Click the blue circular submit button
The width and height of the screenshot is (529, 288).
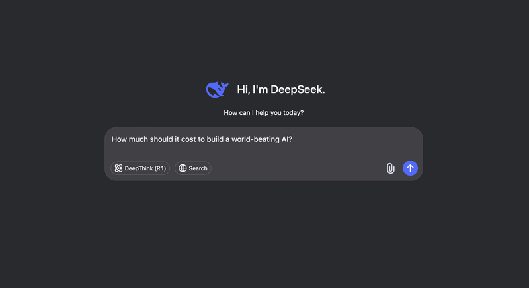tap(410, 168)
